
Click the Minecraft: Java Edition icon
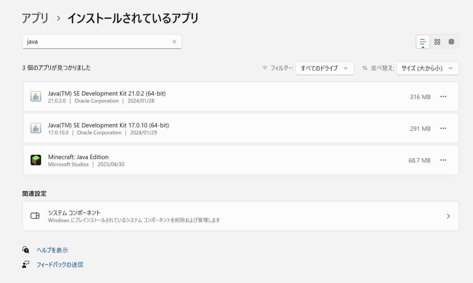[x=36, y=160]
